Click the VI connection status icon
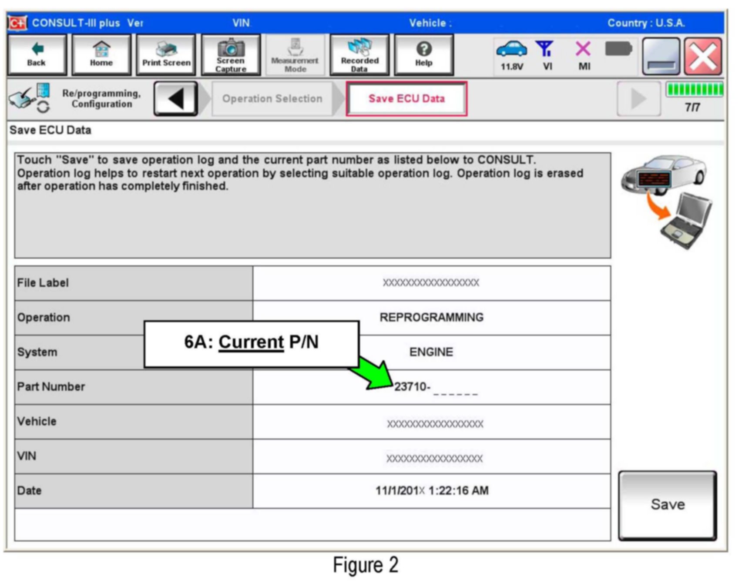Viewport: 742px width, 587px height. pos(546,55)
